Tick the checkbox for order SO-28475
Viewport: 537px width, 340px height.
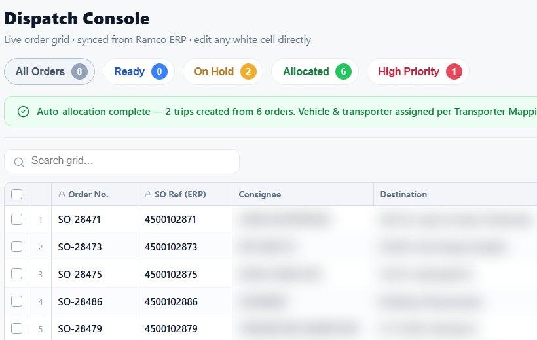coord(17,274)
